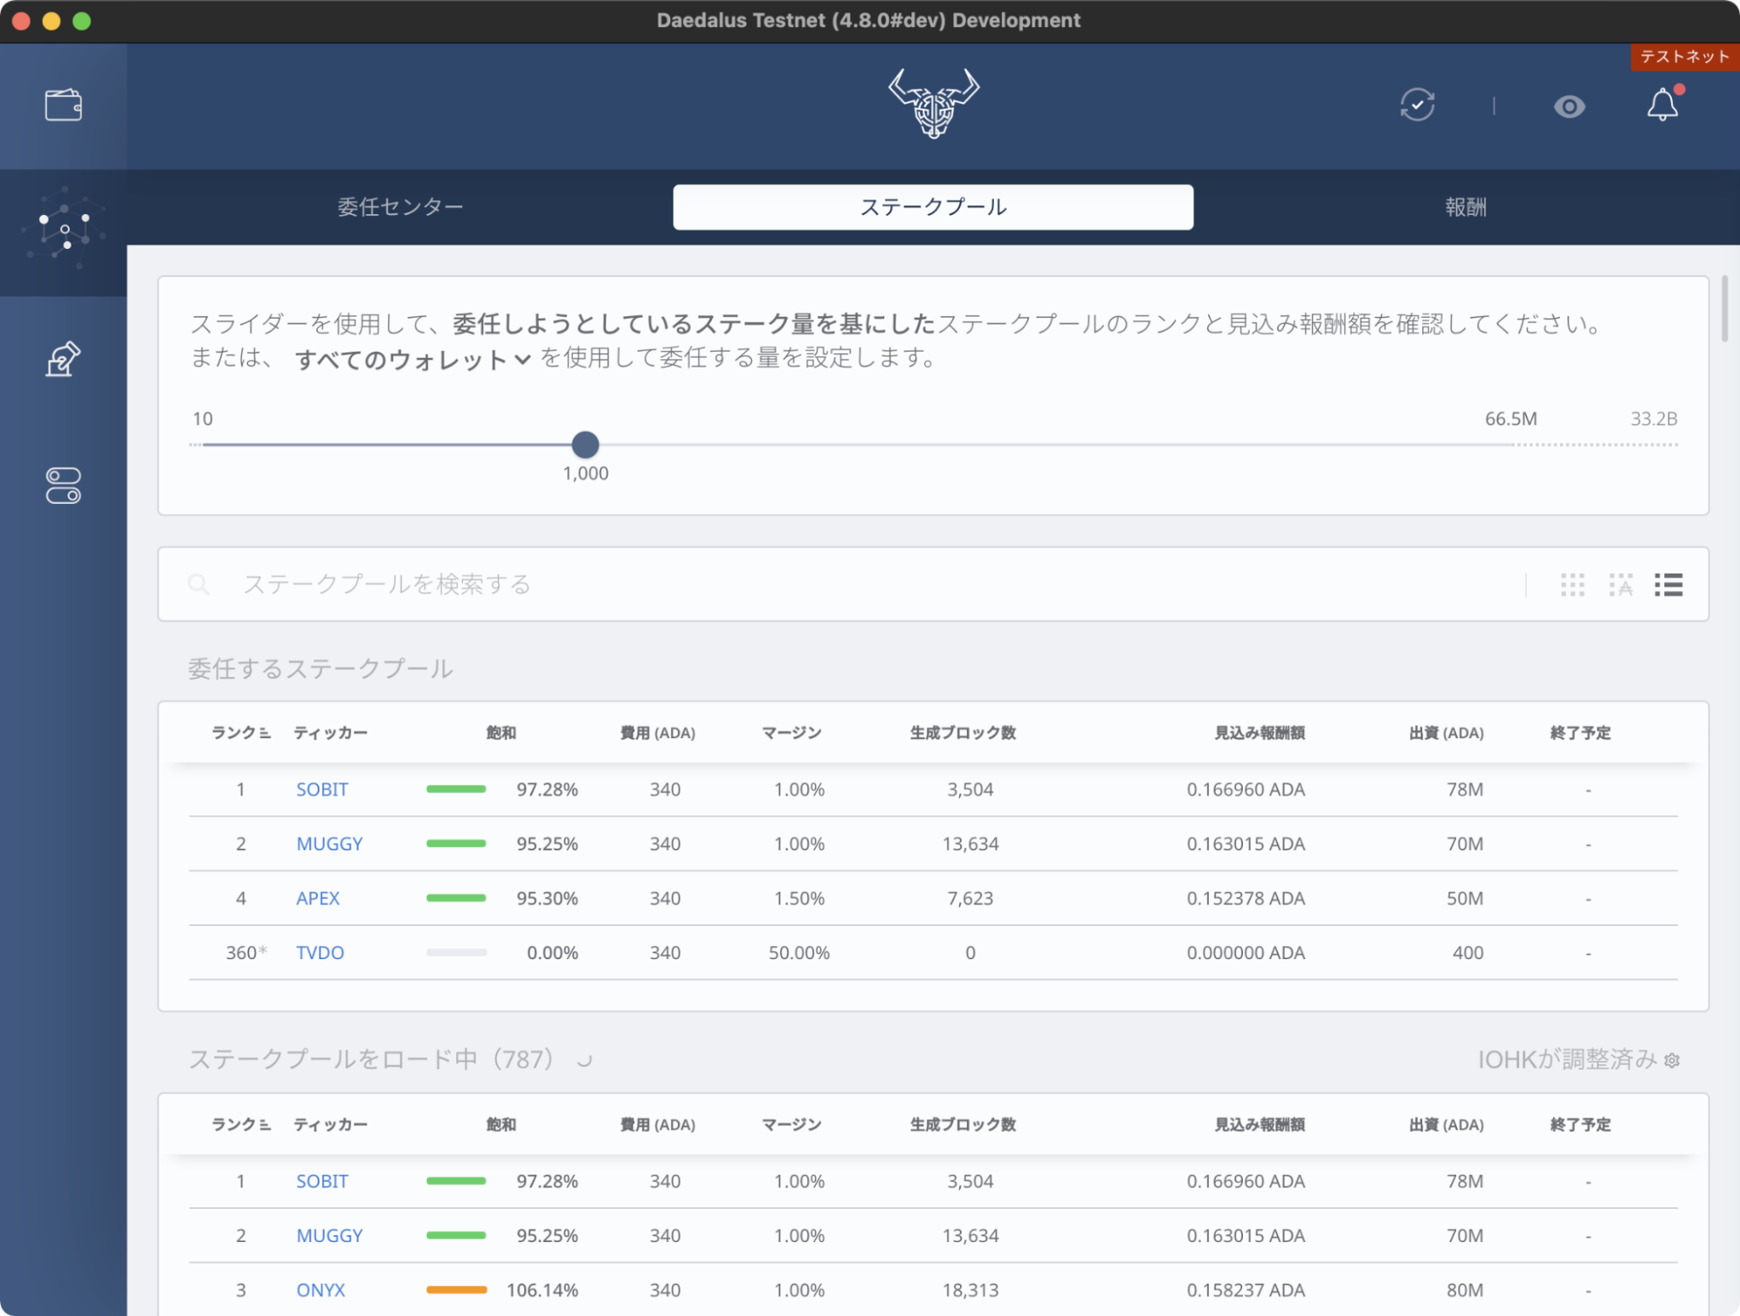Switch to list view icon
1740x1316 pixels.
point(1669,585)
